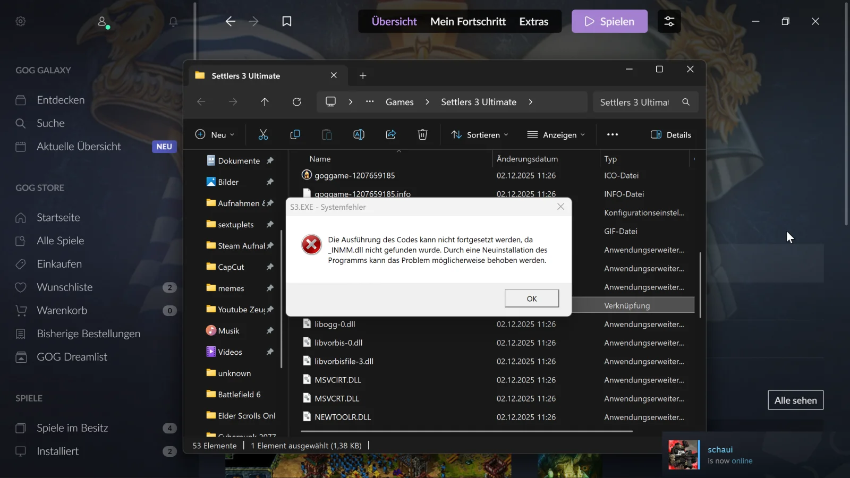The image size is (850, 478).
Task: Open GOG Galaxy settings gear
Action: [21, 21]
